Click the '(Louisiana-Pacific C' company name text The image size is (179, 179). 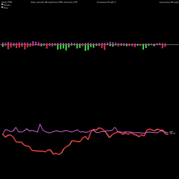click(x=107, y=2)
